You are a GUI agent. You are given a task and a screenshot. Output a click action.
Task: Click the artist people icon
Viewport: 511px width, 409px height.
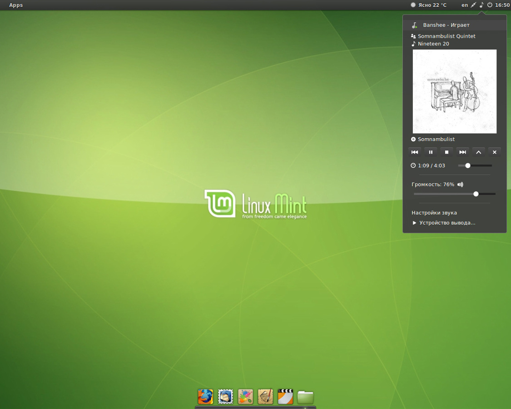coord(413,36)
